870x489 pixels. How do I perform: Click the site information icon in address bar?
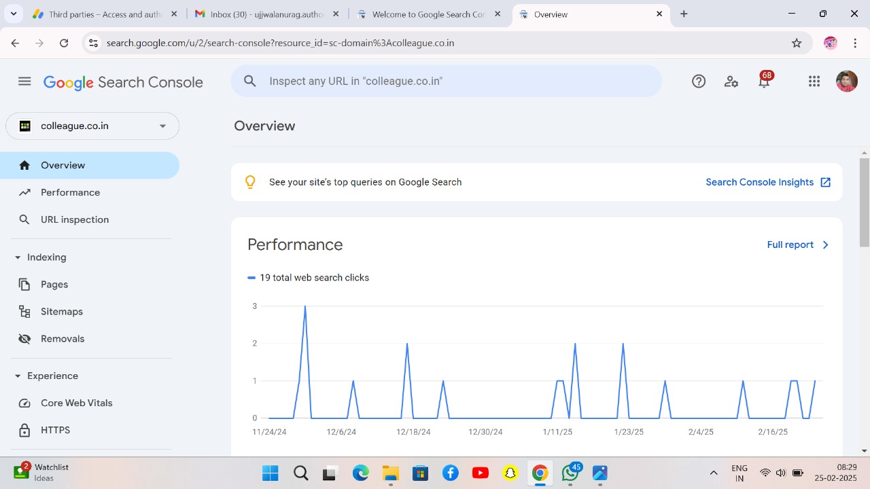(94, 43)
